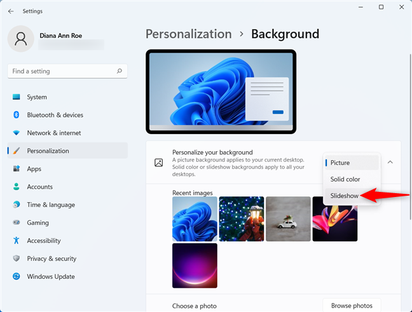Click Browse photos button

(352, 306)
